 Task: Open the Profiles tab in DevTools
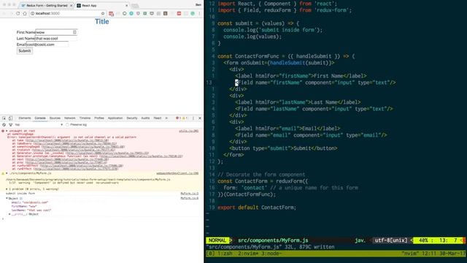(x=99, y=118)
